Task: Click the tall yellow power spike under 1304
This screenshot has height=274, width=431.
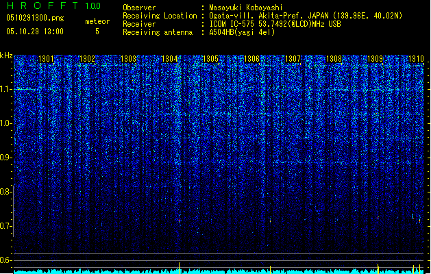Action: pyautogui.click(x=180, y=268)
